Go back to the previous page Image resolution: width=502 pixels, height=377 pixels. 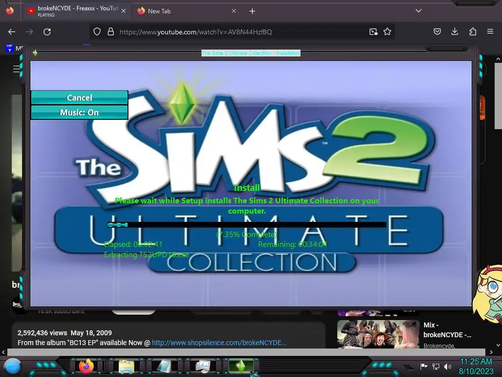[12, 32]
